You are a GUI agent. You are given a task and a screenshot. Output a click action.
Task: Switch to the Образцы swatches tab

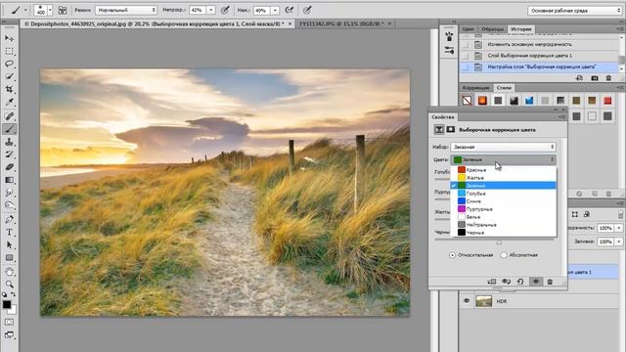492,29
